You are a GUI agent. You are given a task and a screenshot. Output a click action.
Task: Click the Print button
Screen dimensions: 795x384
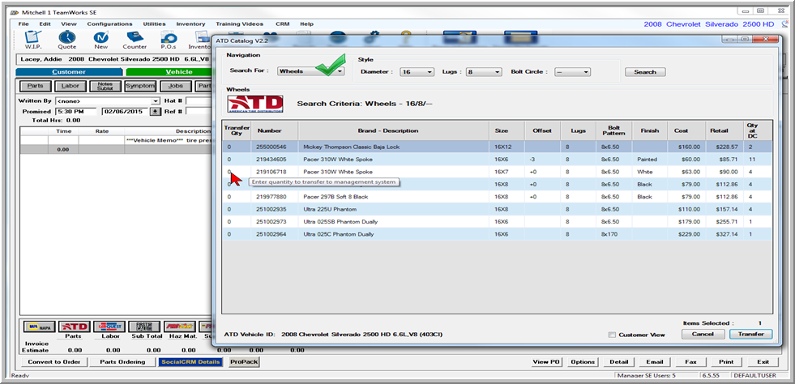(x=726, y=361)
